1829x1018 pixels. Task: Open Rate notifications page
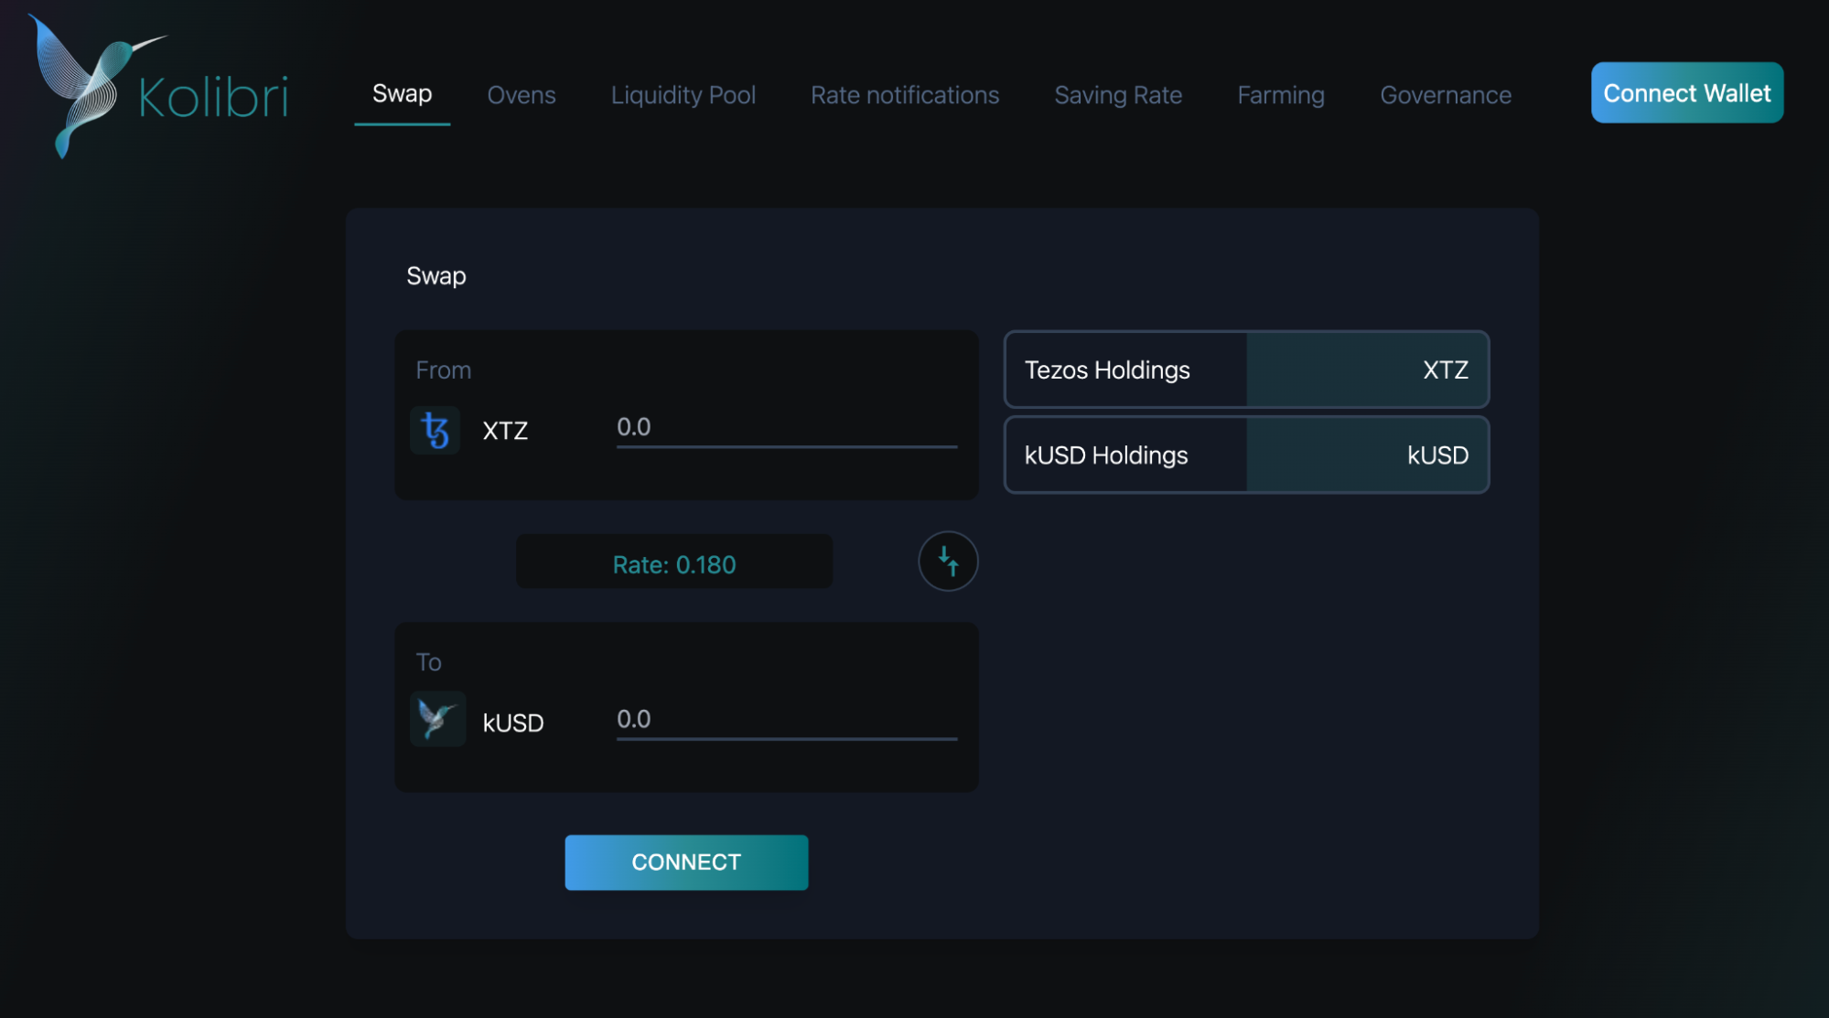[x=904, y=95]
